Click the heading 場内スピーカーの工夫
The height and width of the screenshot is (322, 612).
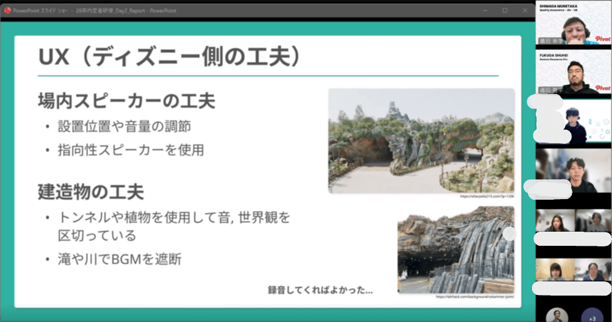(x=126, y=100)
